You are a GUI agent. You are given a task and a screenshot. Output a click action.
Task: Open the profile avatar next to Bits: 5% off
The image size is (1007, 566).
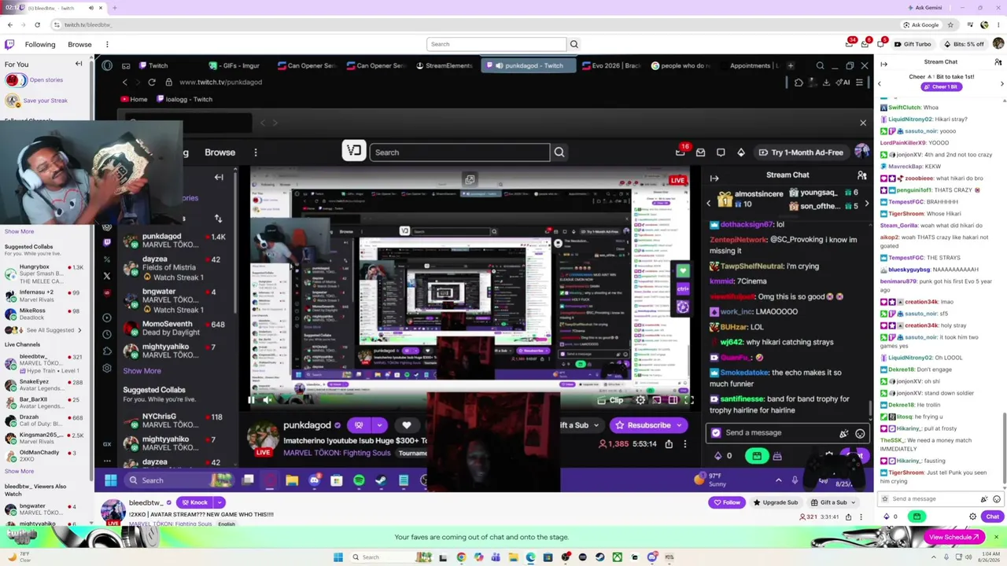(998, 44)
